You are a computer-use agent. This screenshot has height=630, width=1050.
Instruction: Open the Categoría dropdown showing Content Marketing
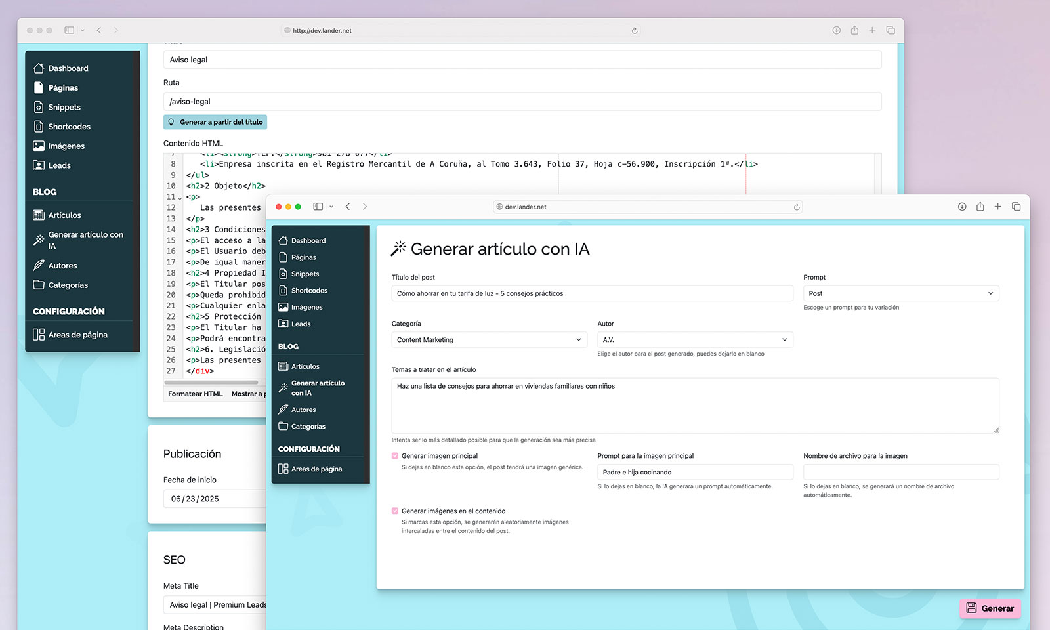click(489, 340)
